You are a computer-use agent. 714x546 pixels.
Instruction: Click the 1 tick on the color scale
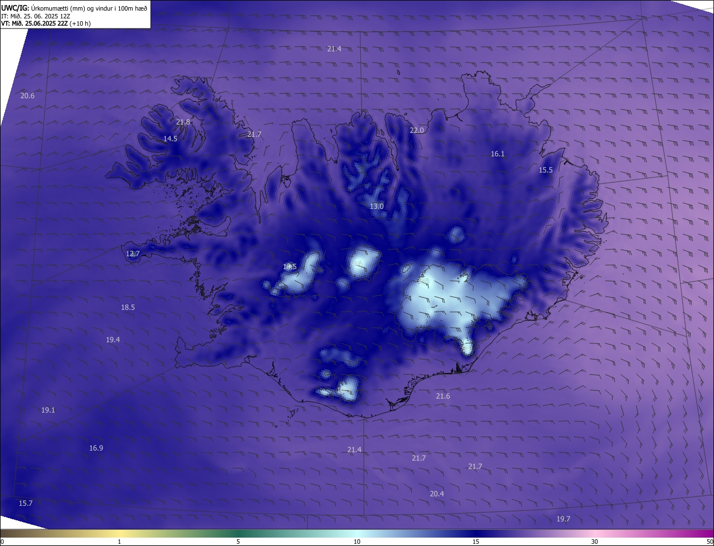point(119,542)
